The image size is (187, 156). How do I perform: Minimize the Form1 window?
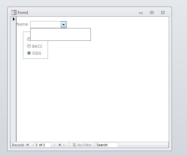point(141,13)
